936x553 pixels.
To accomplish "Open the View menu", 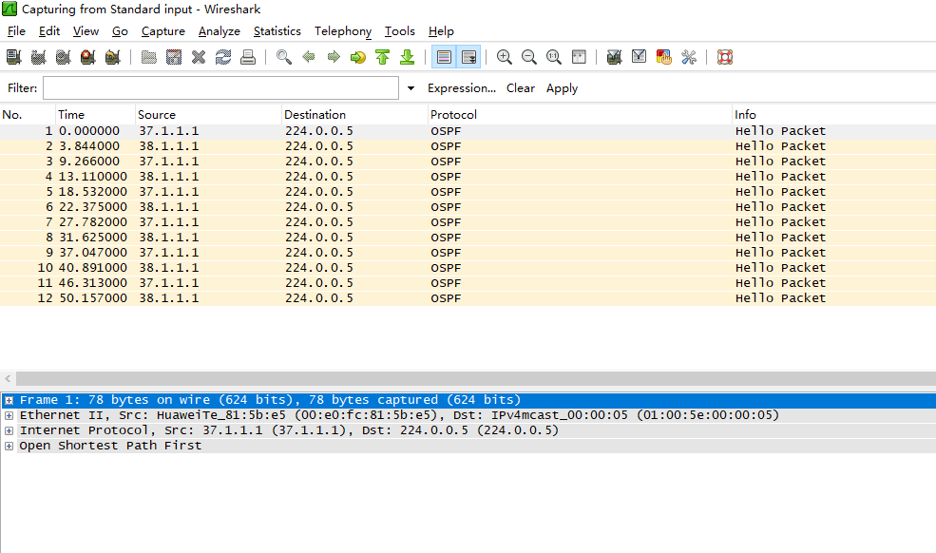I will point(86,31).
